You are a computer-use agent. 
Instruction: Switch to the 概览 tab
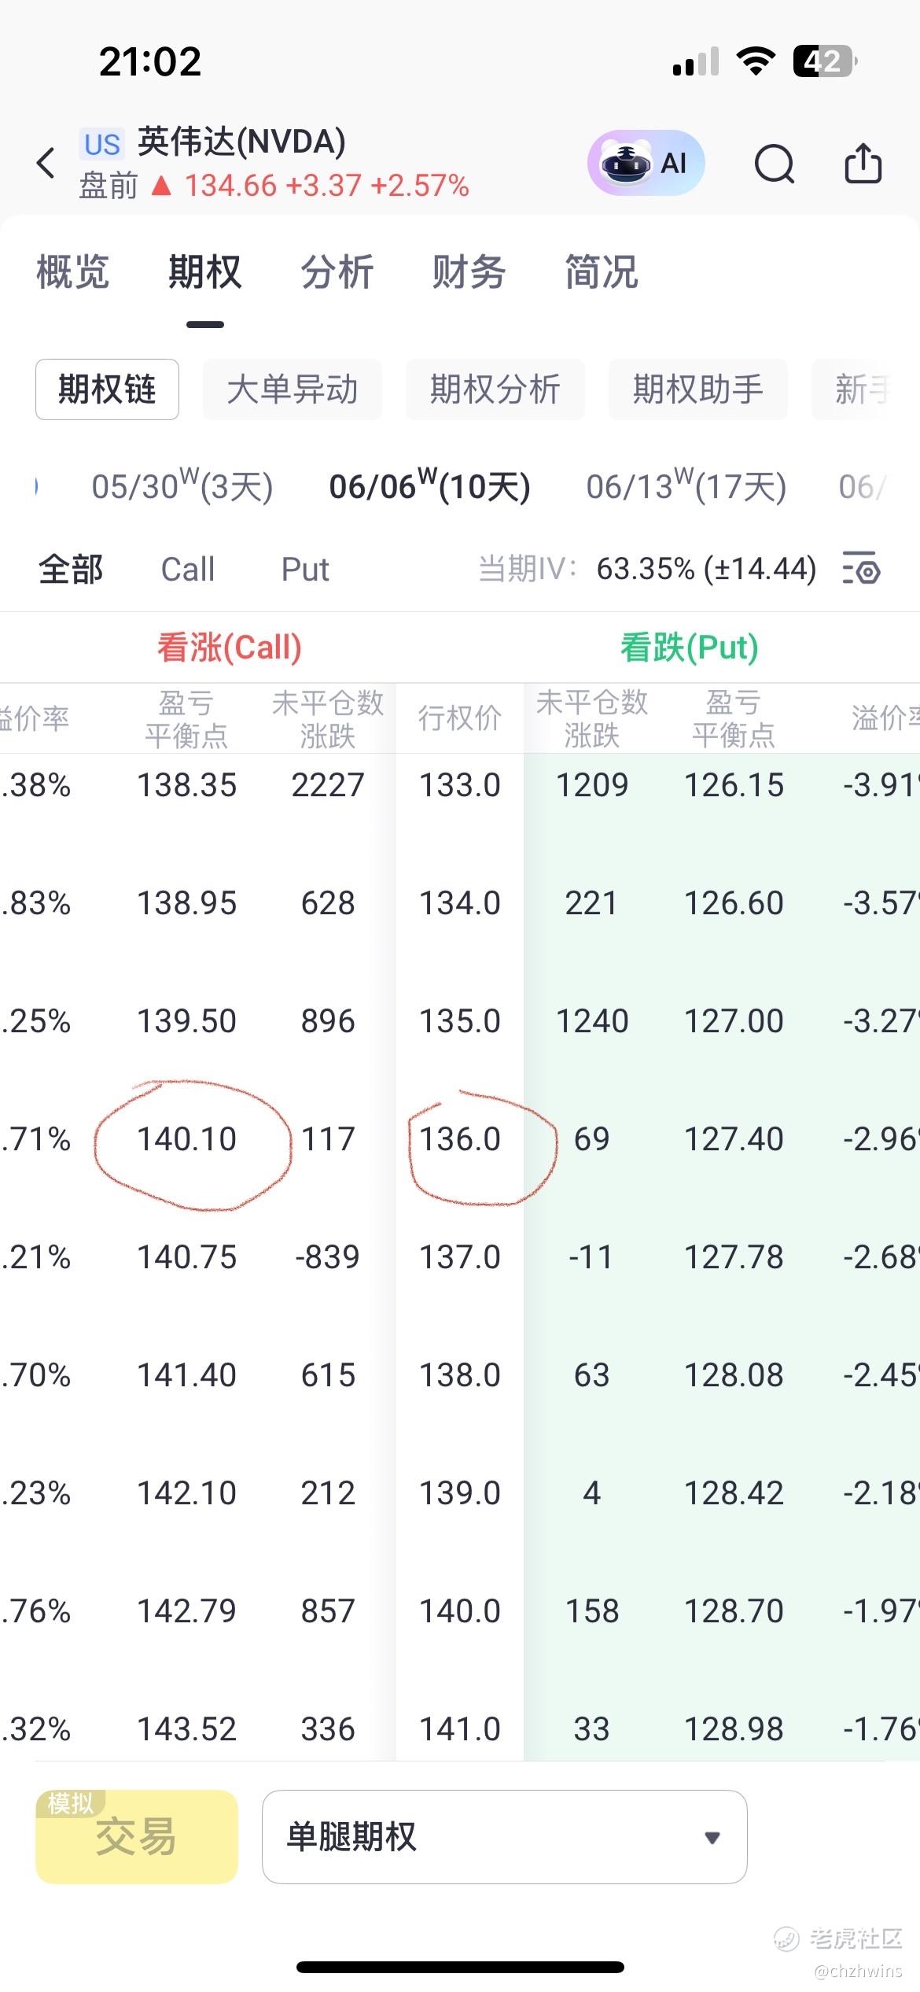pyautogui.click(x=72, y=272)
